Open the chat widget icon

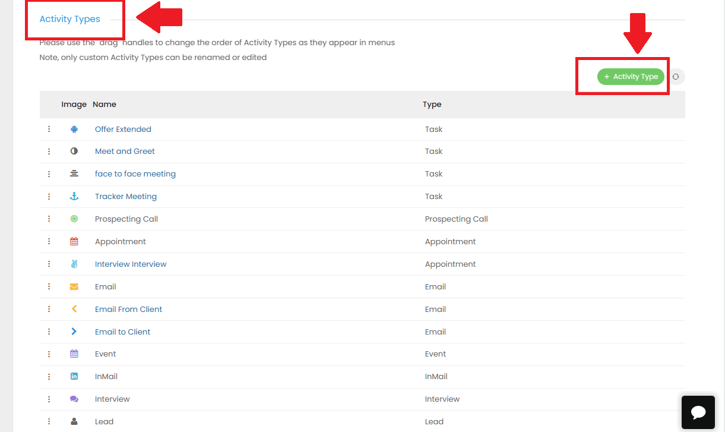[x=698, y=412]
